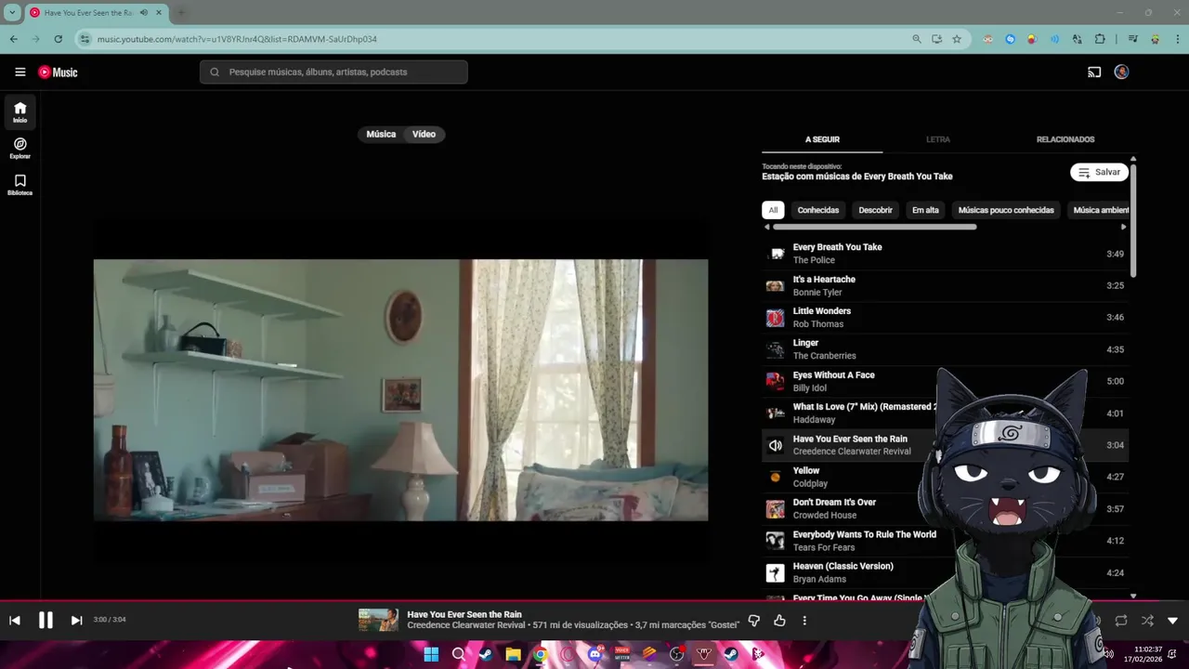
Task: Go to Início in the sidebar
Action: click(x=20, y=111)
